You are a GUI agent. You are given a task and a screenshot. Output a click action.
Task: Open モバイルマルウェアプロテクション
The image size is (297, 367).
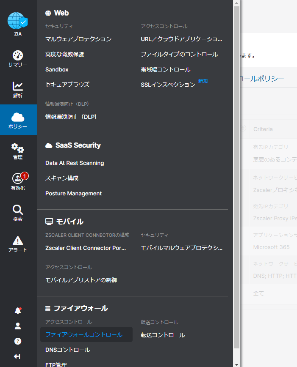[182, 248]
